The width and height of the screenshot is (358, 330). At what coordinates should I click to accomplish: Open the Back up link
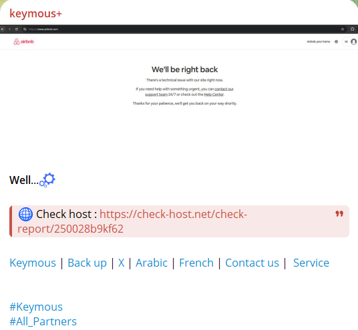tap(87, 263)
